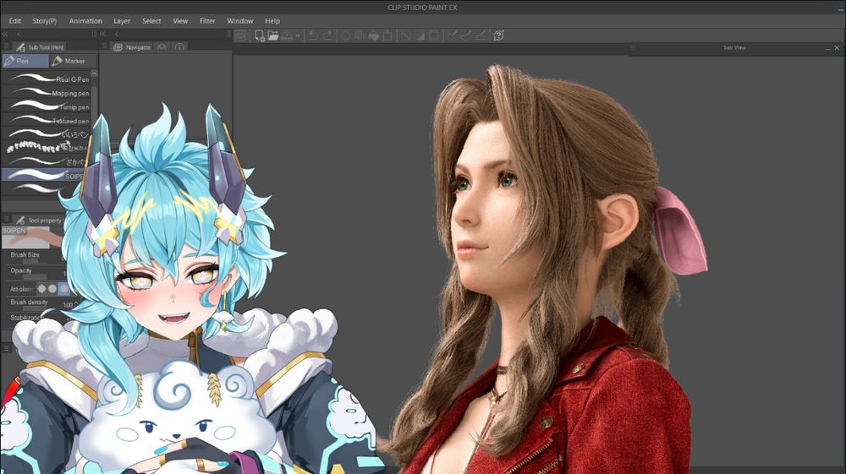Click the Clear (burst) icon in the command bar
Viewport: 846px width, 474px height.
345,35
